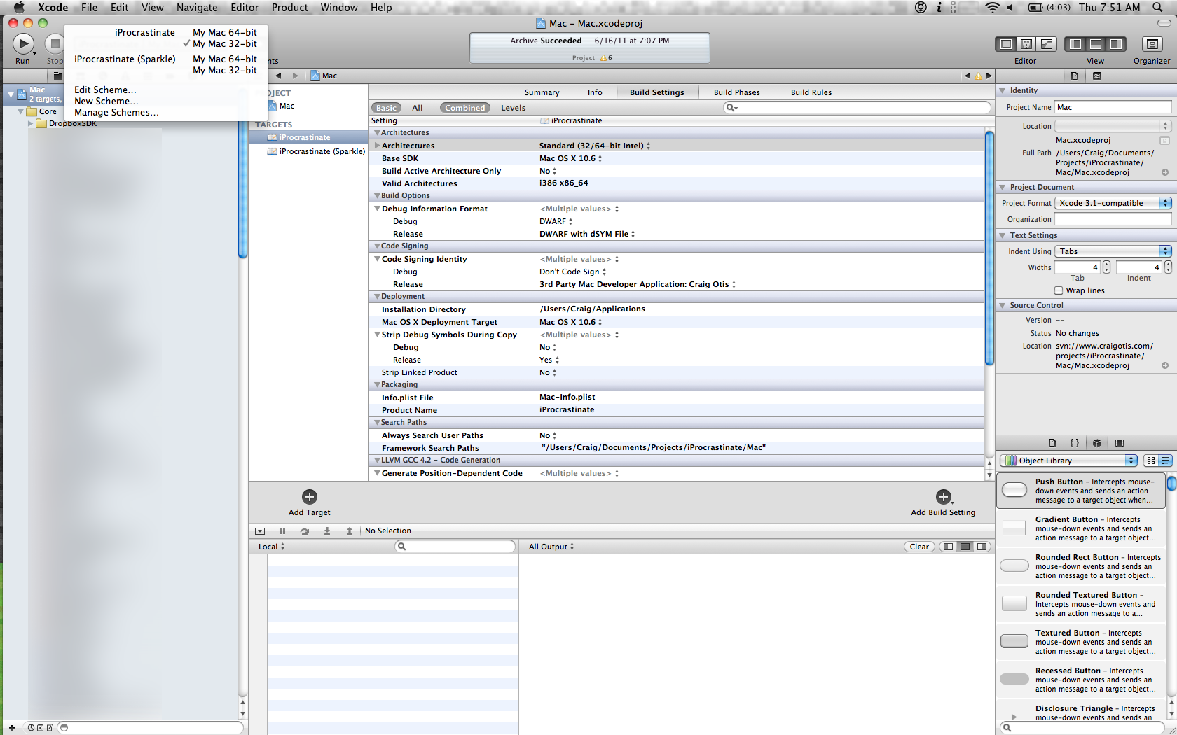Increase the Tab width stepper
This screenshot has height=735, width=1177.
(x=1106, y=264)
